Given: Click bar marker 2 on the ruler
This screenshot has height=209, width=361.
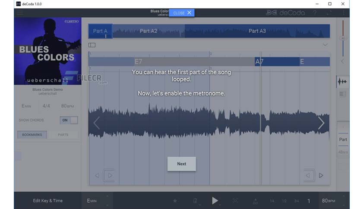Looking at the screenshot, I should point(210,54).
